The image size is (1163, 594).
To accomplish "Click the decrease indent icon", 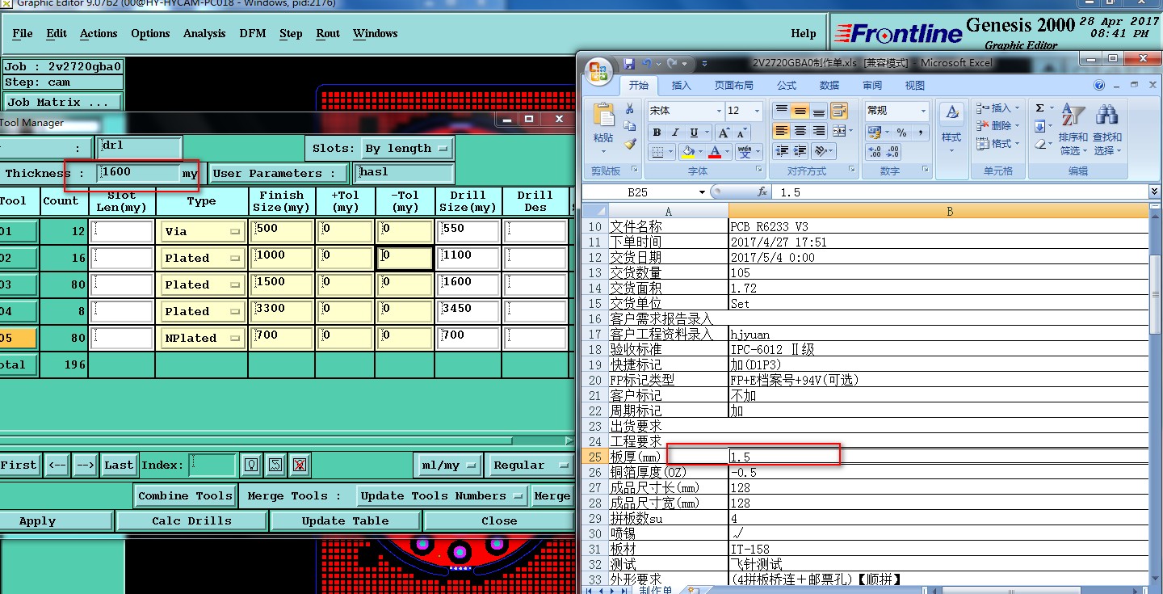I will pyautogui.click(x=781, y=151).
